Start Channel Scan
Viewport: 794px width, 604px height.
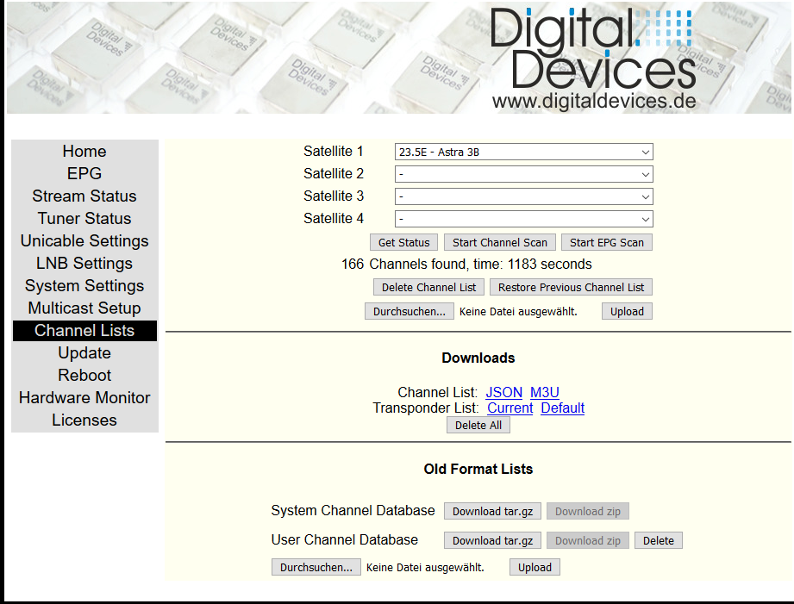point(500,243)
